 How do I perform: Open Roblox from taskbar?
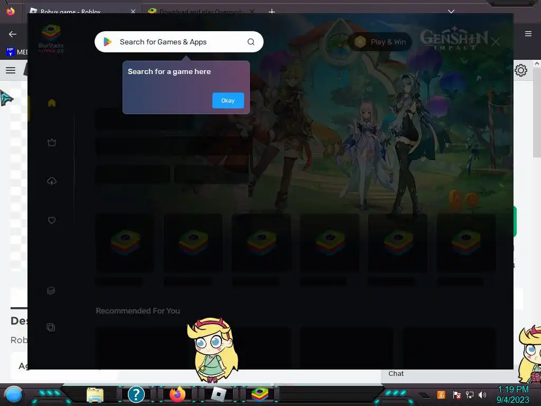[x=218, y=394]
